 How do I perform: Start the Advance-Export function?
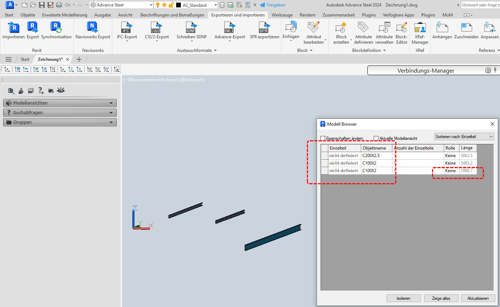[229, 31]
